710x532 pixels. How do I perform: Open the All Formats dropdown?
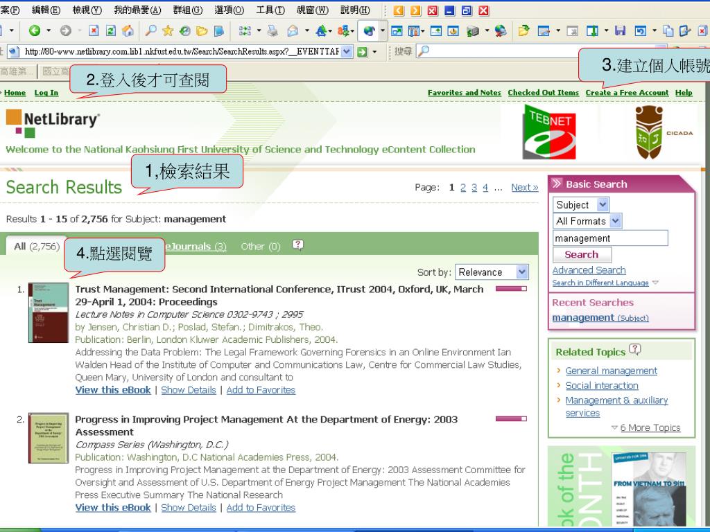(x=587, y=221)
